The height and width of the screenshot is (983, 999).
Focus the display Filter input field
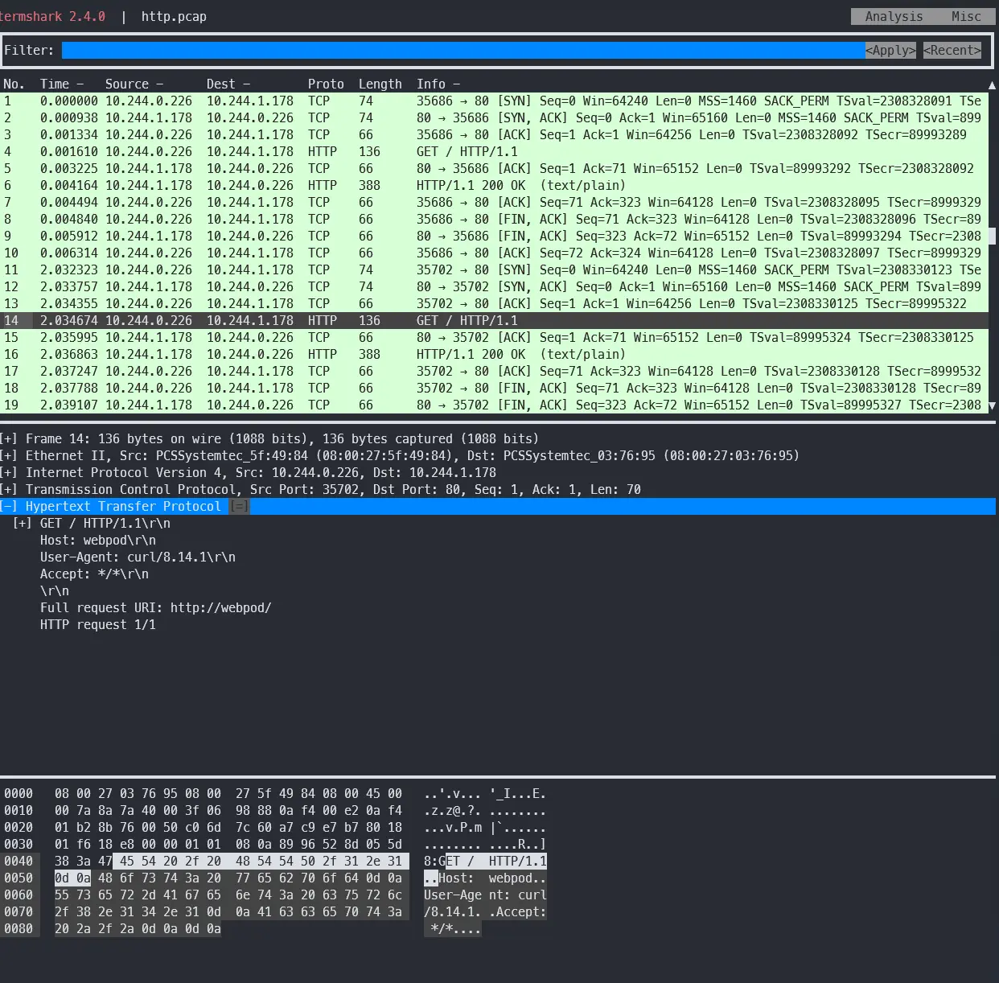pyautogui.click(x=463, y=50)
